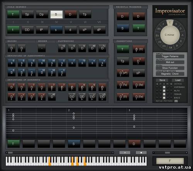Open the Midi out output dropdown

coord(170,62)
